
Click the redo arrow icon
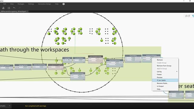[20, 8]
